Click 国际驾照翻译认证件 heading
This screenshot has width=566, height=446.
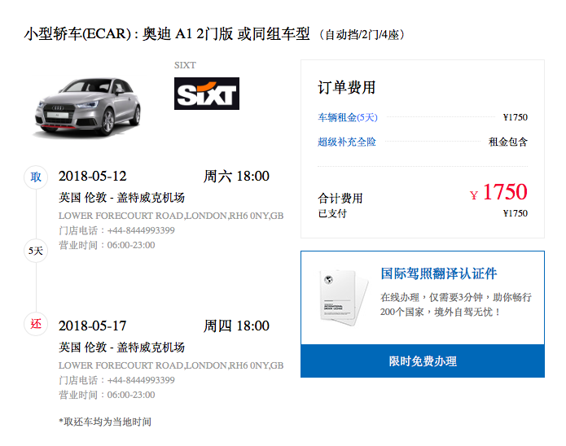[x=439, y=273]
